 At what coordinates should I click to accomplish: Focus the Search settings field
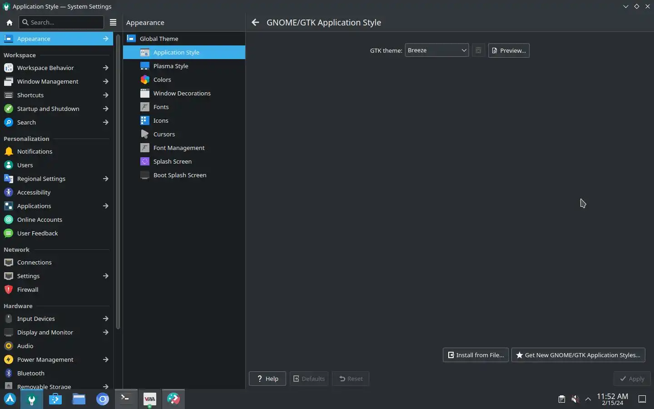pos(61,22)
